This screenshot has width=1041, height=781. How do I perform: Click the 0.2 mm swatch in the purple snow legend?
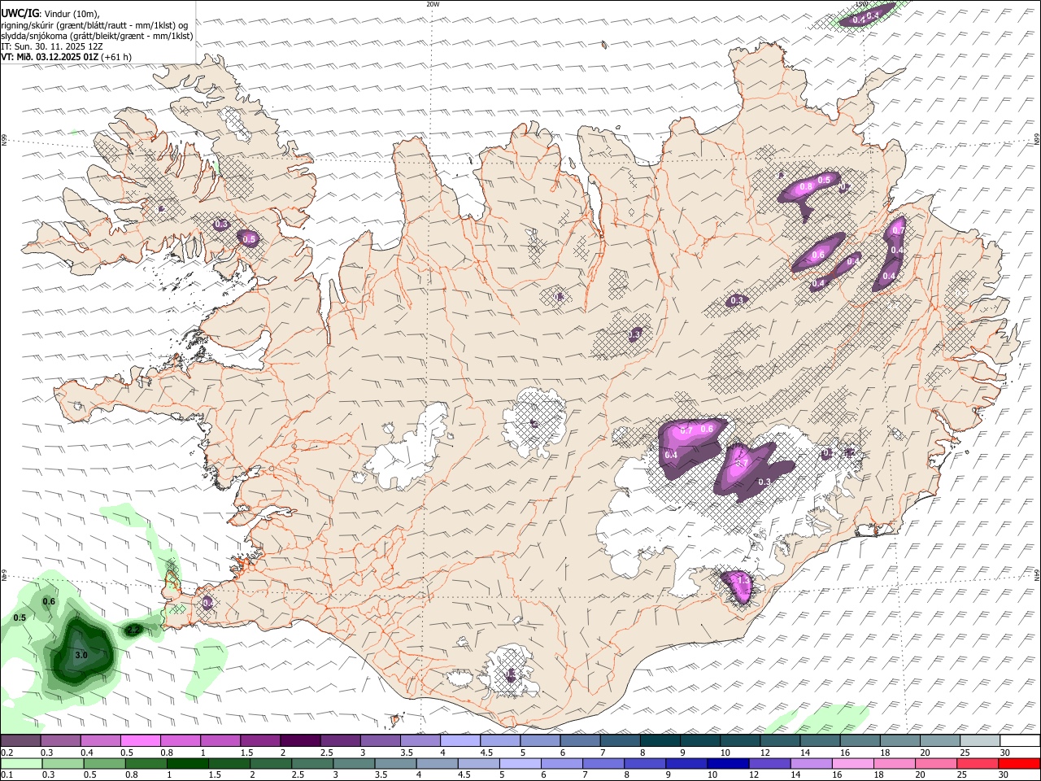(20, 740)
